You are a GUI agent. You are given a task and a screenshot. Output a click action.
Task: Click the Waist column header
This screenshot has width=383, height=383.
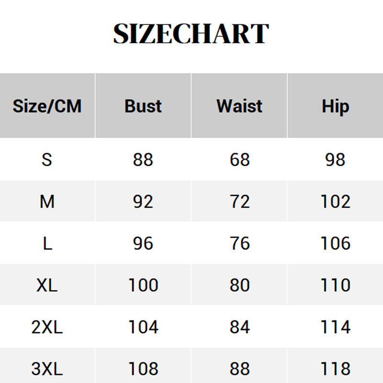tap(239, 106)
